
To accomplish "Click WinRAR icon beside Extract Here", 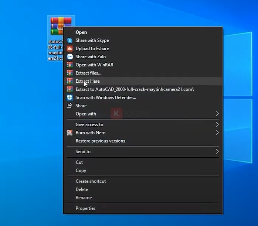I will [x=70, y=81].
